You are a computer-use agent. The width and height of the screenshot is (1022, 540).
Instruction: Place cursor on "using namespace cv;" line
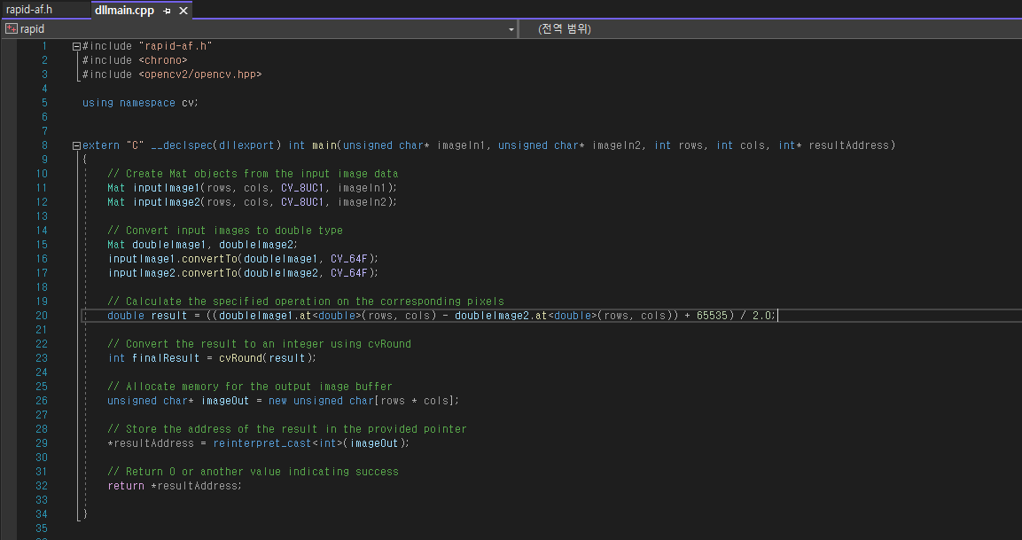[140, 102]
